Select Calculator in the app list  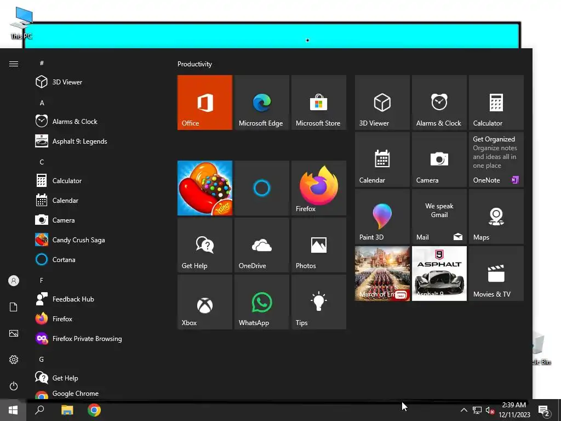96,181
